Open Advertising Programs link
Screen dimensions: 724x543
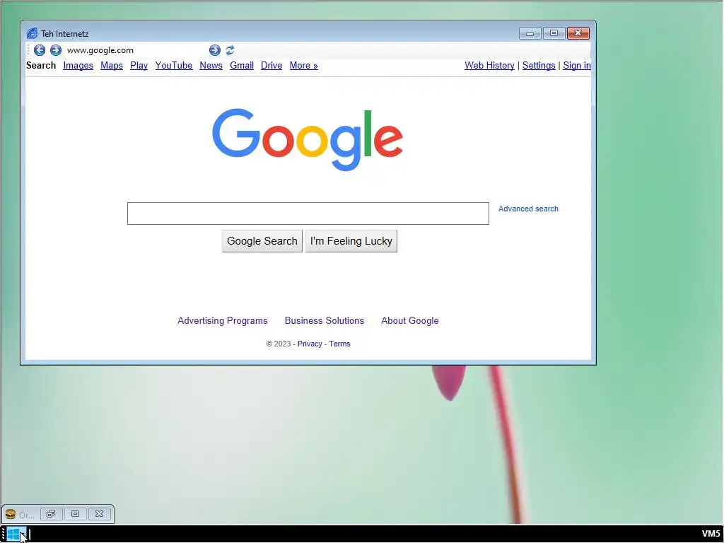tap(223, 320)
